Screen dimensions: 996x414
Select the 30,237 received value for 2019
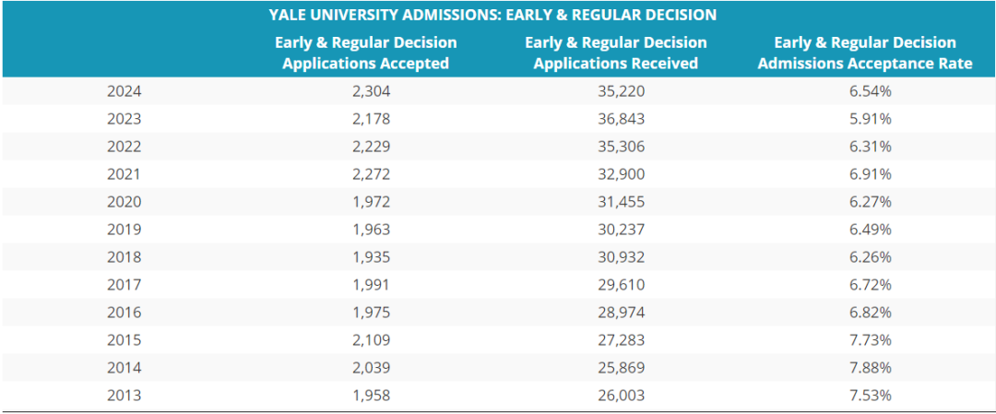coord(615,230)
